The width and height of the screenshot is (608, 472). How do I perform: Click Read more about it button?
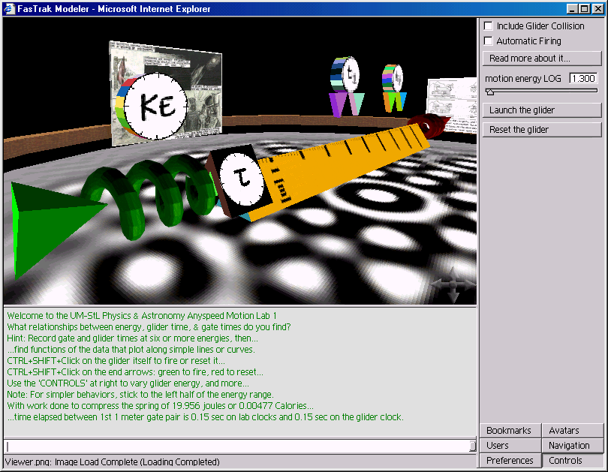tap(541, 59)
